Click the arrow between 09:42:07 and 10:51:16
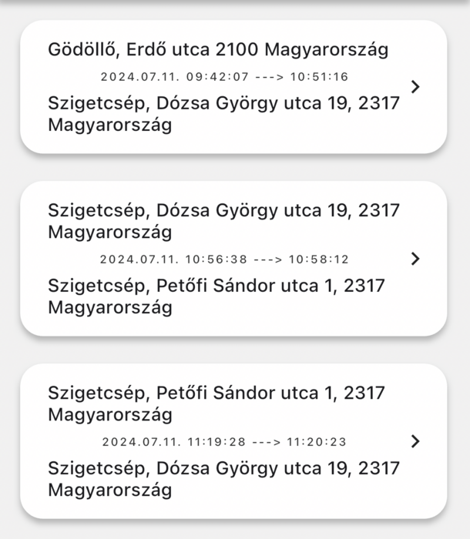Image resolution: width=470 pixels, height=539 pixels. [x=270, y=77]
